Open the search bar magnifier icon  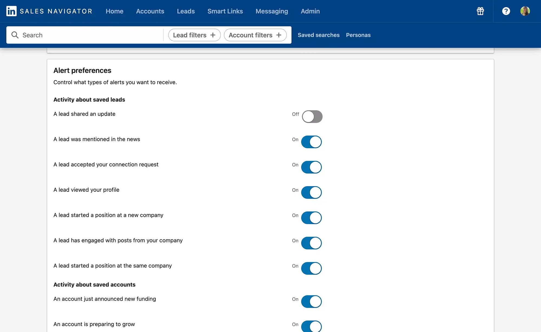tap(15, 35)
